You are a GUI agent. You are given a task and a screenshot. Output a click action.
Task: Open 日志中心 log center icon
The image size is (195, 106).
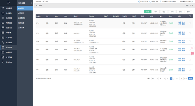(3, 62)
